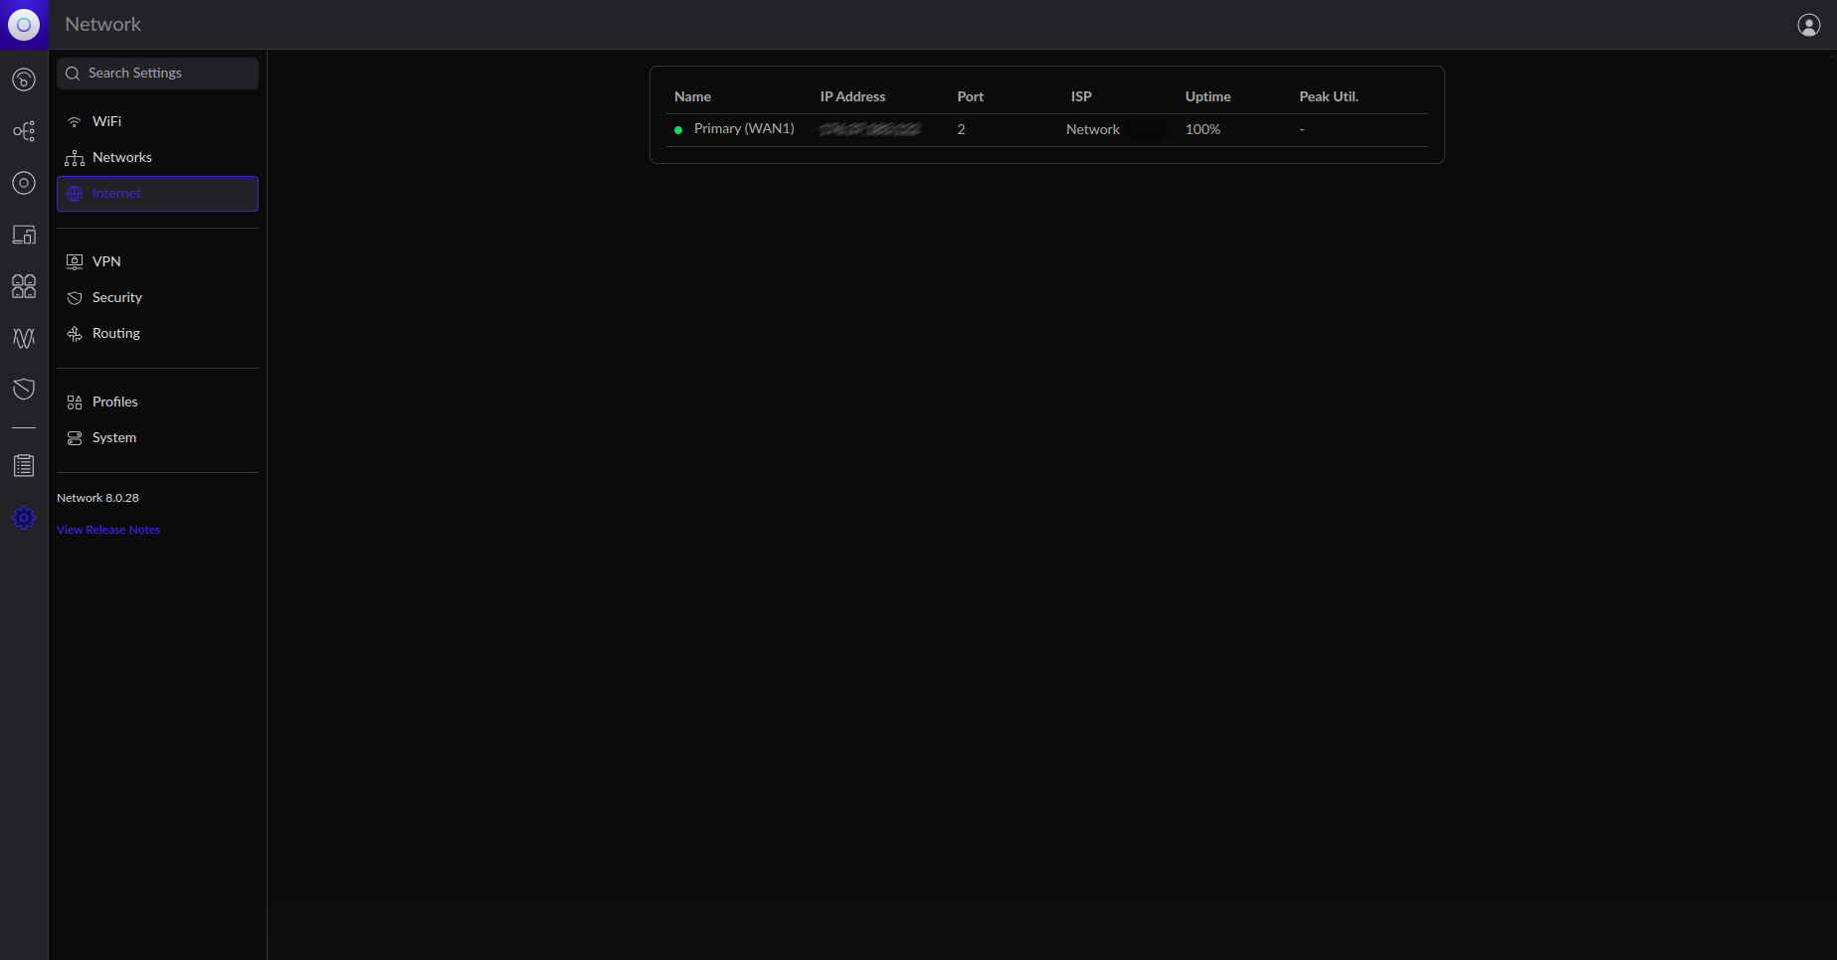Open the user account profile icon

pos(1808,25)
